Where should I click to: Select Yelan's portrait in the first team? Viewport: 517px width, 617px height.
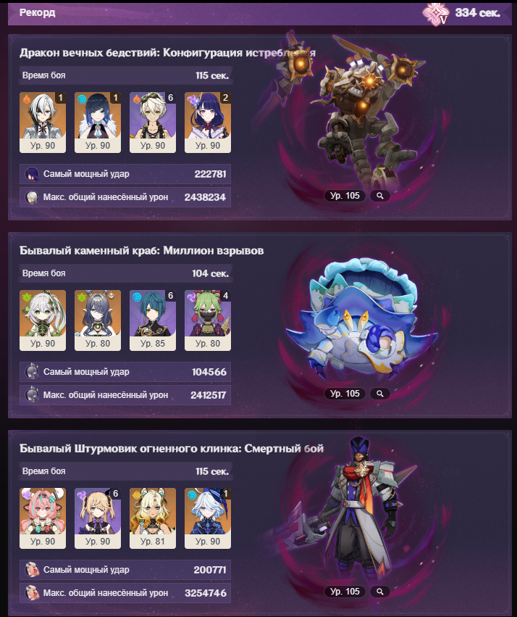click(x=98, y=123)
